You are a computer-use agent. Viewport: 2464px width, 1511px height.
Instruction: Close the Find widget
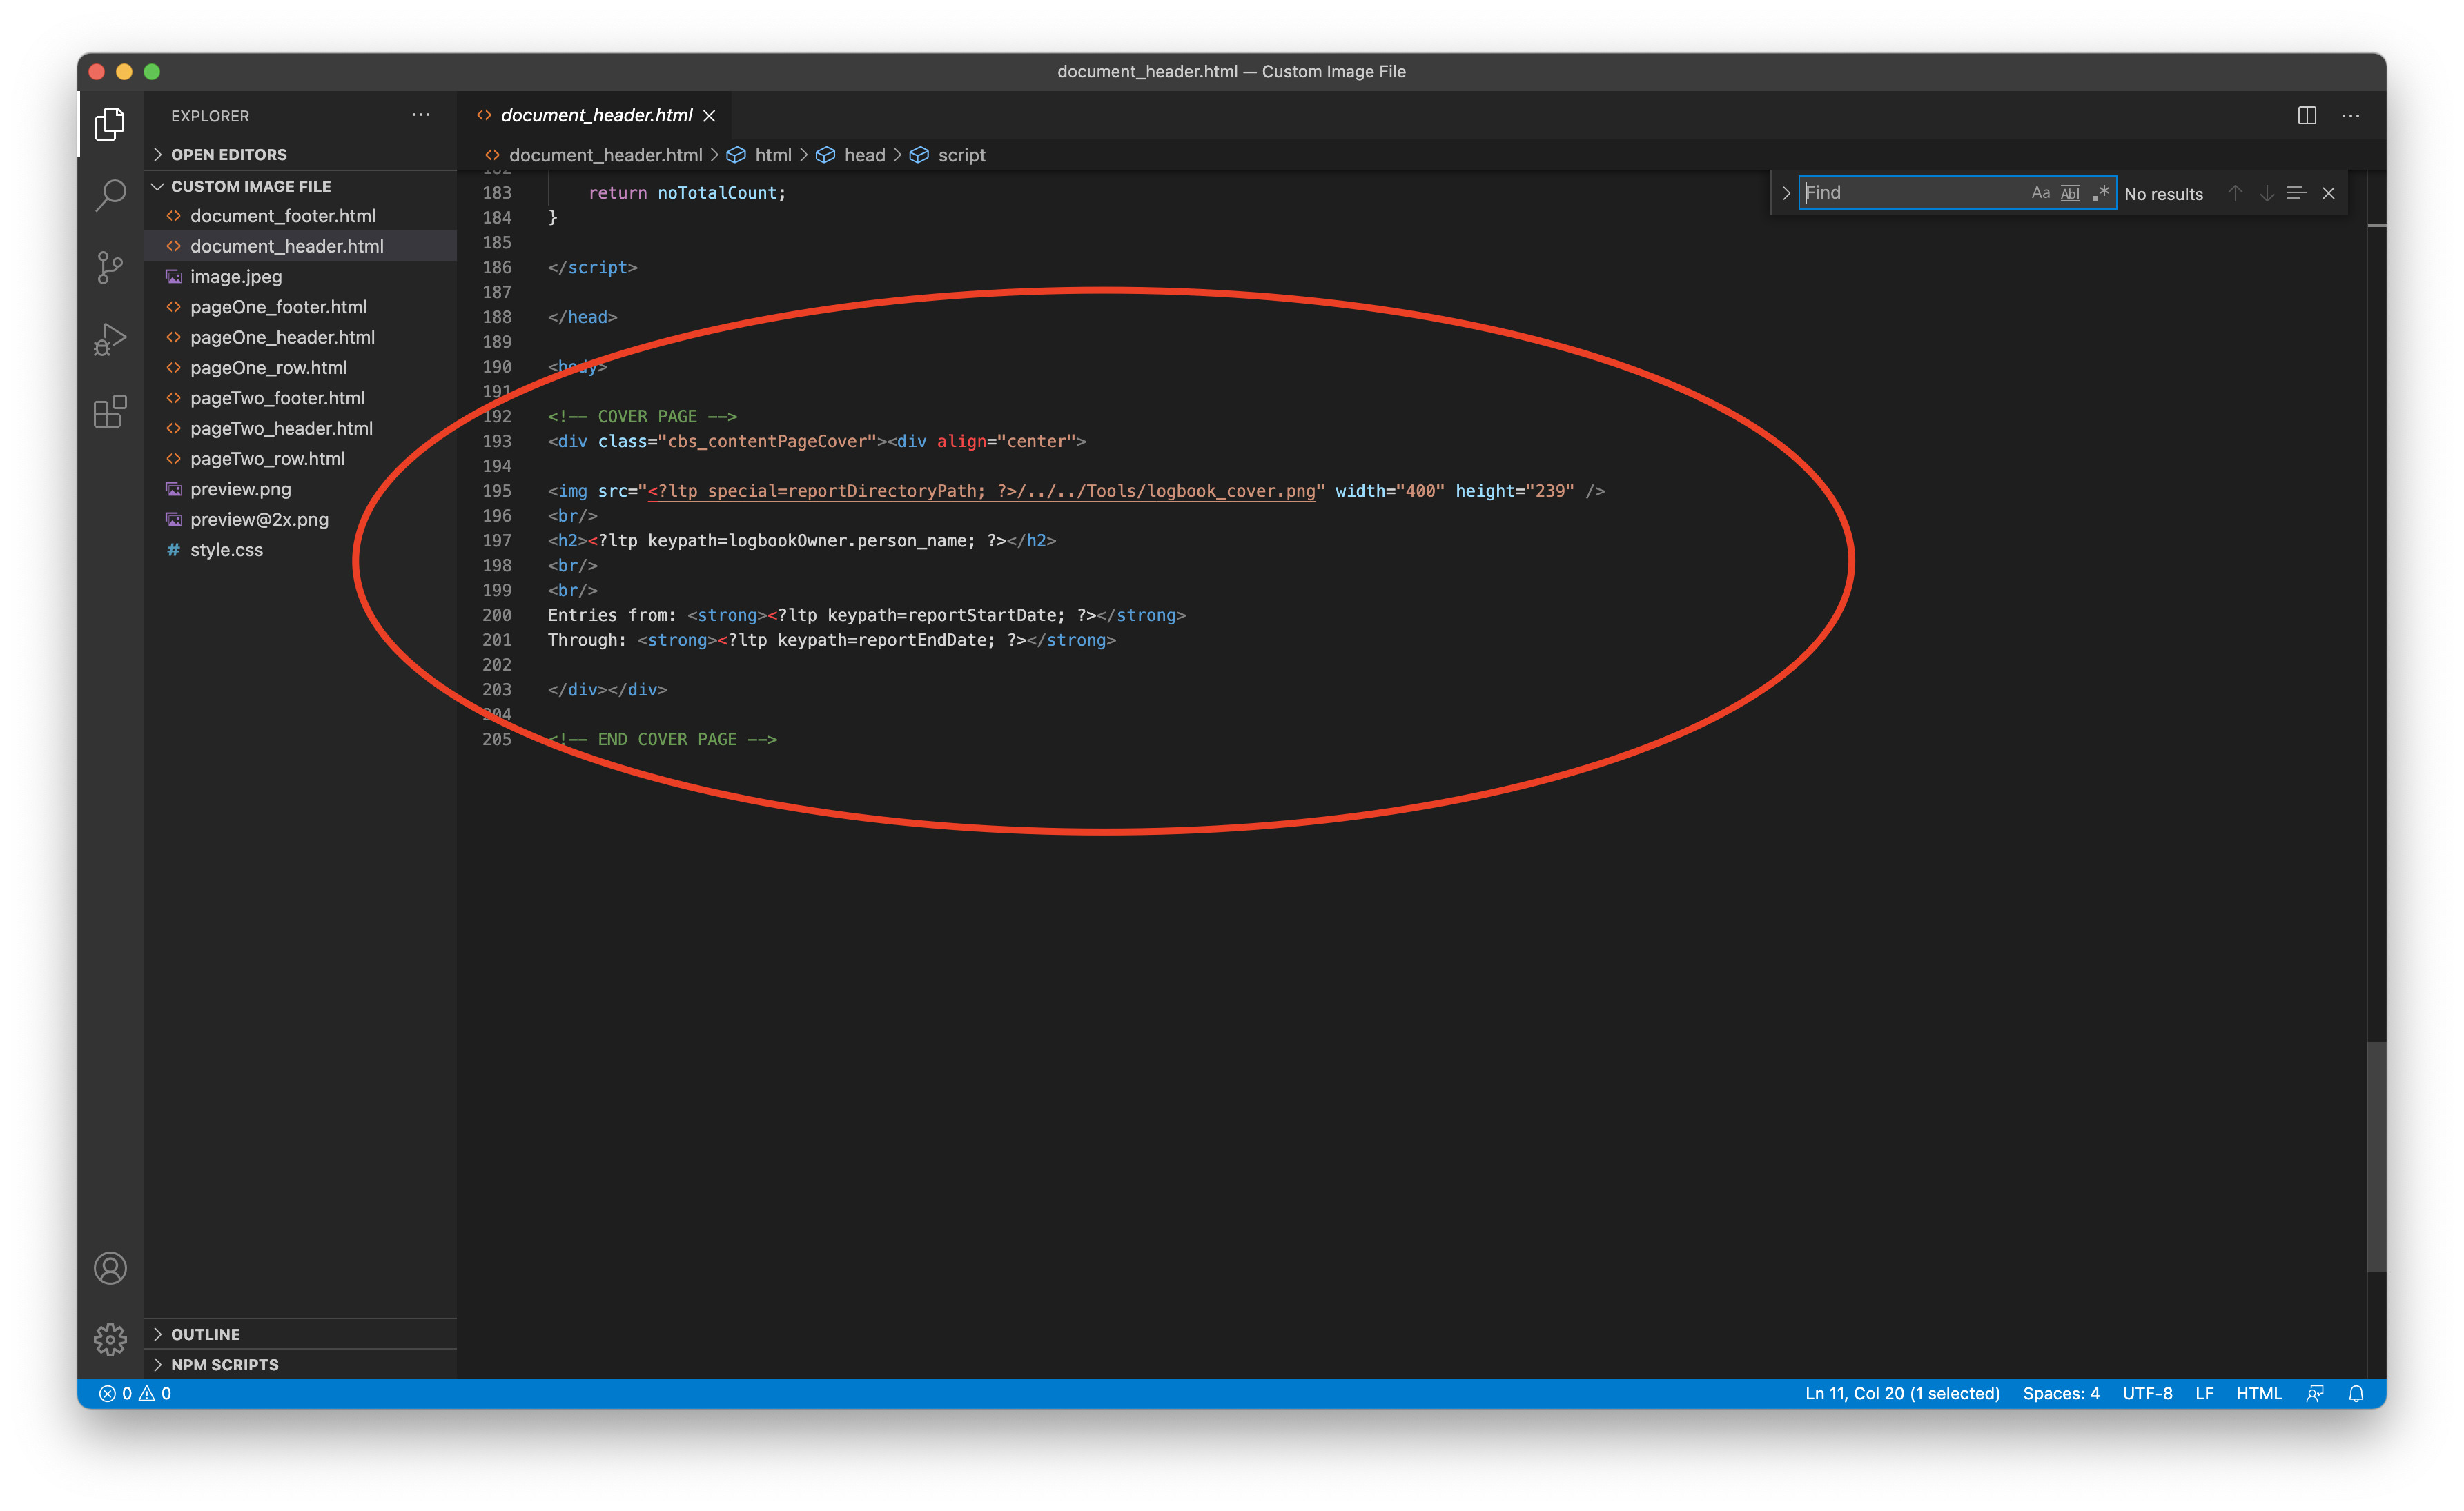tap(2329, 193)
